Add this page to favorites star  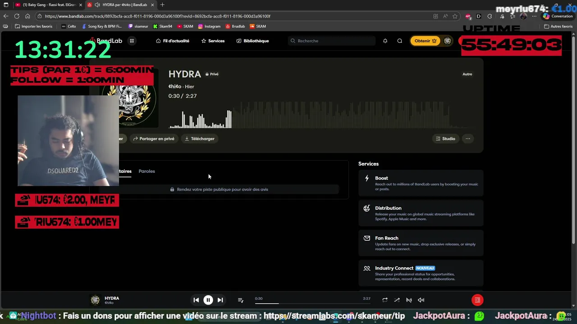click(x=455, y=16)
